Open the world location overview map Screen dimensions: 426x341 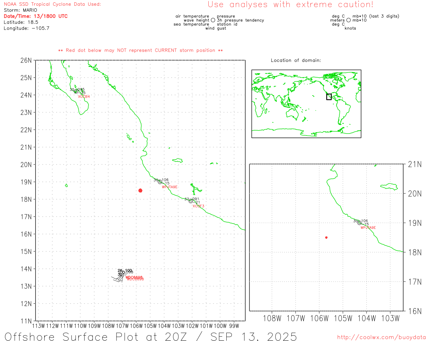pyautogui.click(x=306, y=104)
